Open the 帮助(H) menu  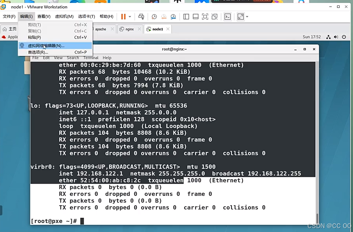106,16
